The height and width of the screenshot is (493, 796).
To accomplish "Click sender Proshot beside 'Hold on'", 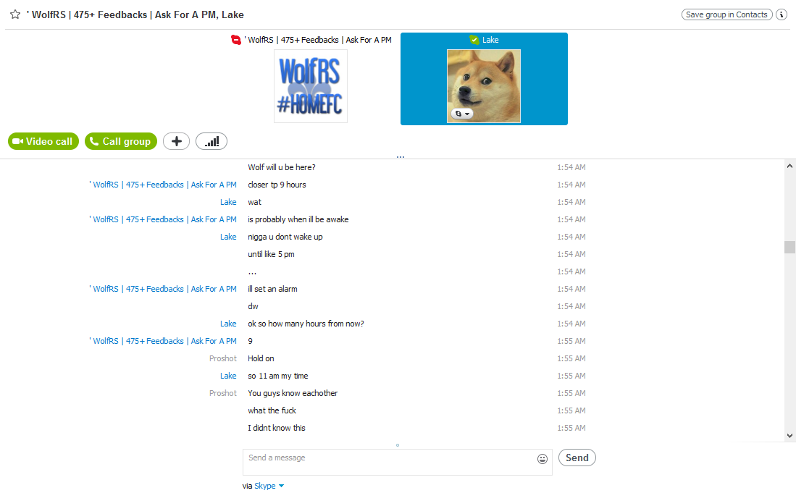I will pyautogui.click(x=223, y=358).
